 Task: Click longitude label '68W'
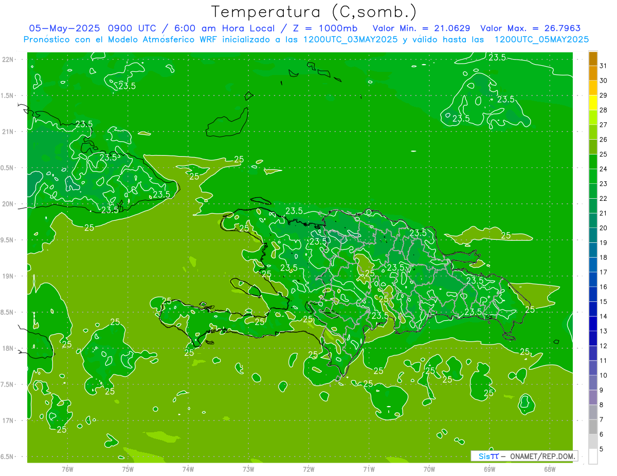(550, 469)
